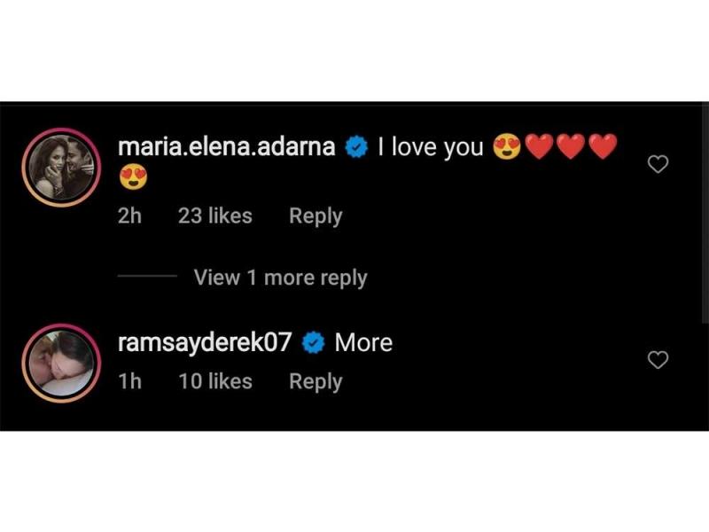Open the maria.elena.adarna username link
Viewport: 709px width, 532px height.
(x=226, y=147)
